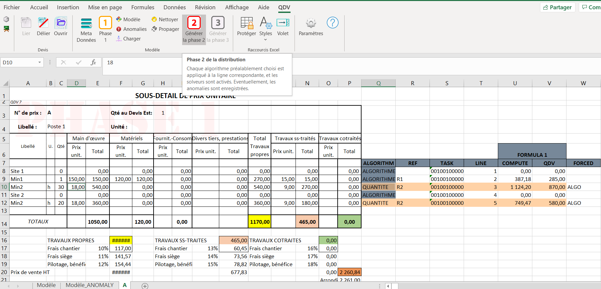
Task: Click the horizontal scrollbar left arrow
Action: [x=388, y=286]
